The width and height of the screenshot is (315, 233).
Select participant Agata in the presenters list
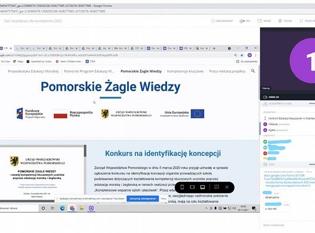pyautogui.click(x=275, y=130)
